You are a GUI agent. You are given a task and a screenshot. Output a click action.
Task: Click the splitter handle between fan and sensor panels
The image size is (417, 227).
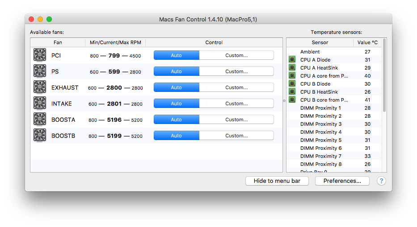coord(284,101)
